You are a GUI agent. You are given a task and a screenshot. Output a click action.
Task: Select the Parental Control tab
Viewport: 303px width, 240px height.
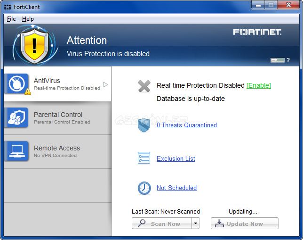click(x=57, y=118)
